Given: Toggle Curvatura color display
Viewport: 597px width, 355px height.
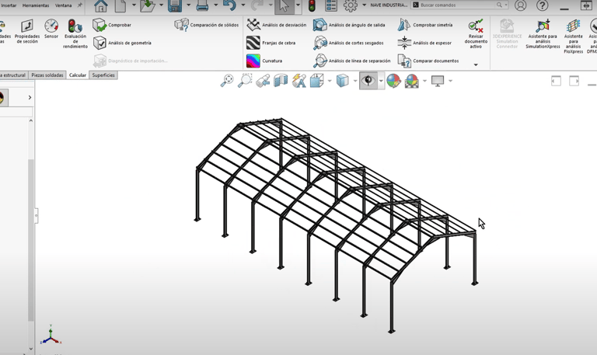Looking at the screenshot, I should click(264, 61).
